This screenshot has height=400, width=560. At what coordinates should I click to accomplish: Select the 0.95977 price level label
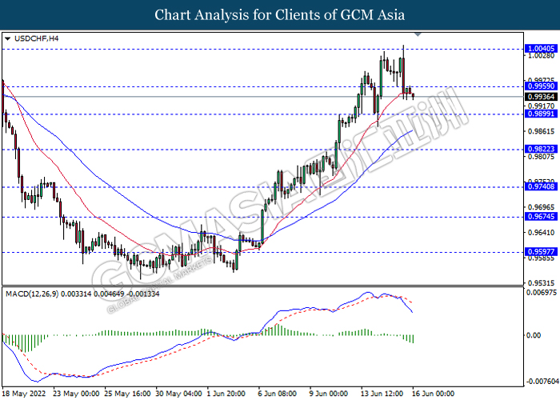(x=541, y=252)
